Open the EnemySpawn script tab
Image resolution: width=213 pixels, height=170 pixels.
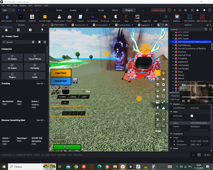(x=101, y=25)
